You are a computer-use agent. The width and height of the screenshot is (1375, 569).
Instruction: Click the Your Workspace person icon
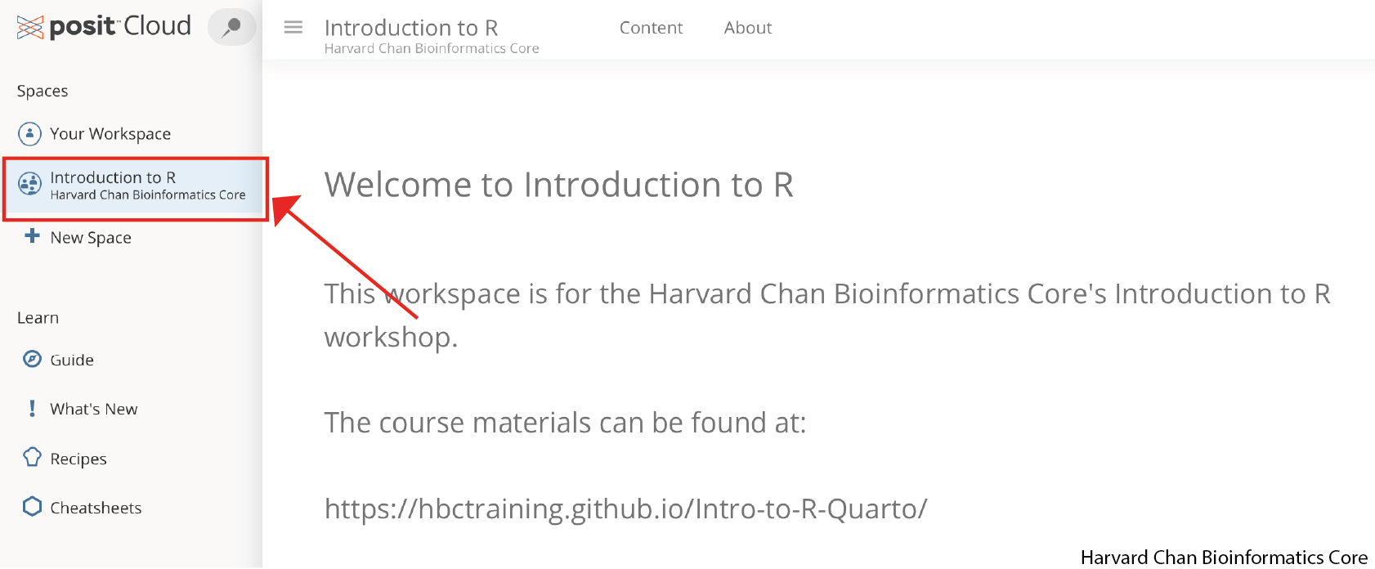tap(29, 133)
